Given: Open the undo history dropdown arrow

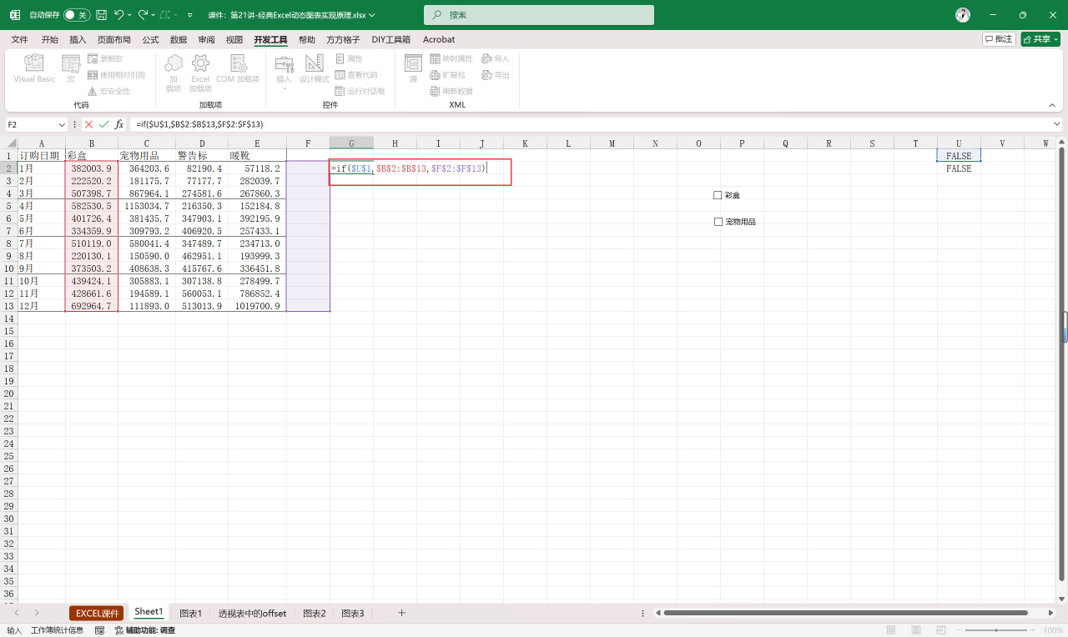Looking at the screenshot, I should [131, 15].
